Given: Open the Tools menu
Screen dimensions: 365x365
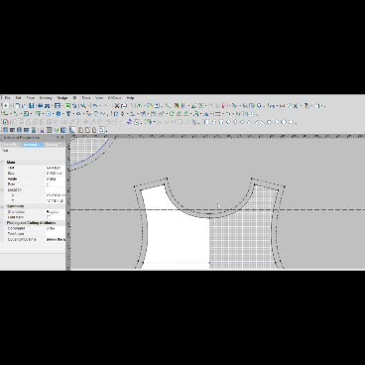Looking at the screenshot, I should pyautogui.click(x=86, y=98).
